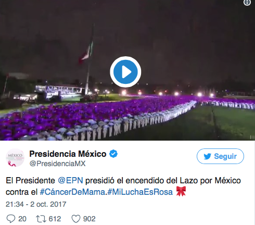Viewport: 255px width, 225px height.
Task: Click the Twitter bird icon in the Seguir button
Action: point(207,156)
